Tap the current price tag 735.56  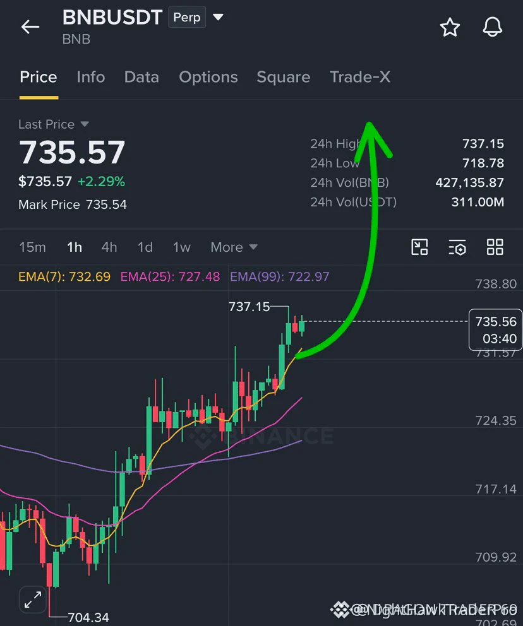click(495, 330)
